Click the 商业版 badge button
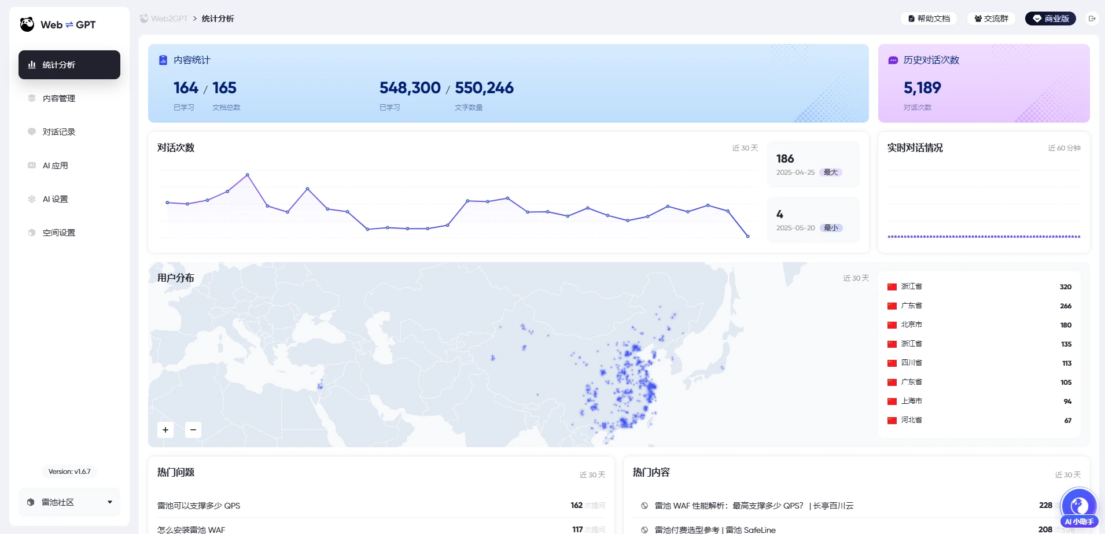The width and height of the screenshot is (1105, 534). pyautogui.click(x=1051, y=19)
